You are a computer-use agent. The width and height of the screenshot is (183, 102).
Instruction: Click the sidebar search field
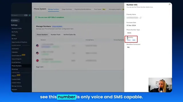[x=19, y=15]
